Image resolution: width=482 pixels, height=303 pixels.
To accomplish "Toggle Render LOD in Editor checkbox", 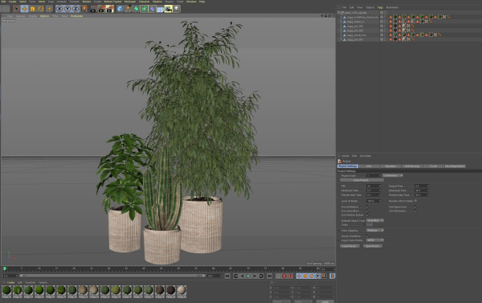I will coord(415,201).
